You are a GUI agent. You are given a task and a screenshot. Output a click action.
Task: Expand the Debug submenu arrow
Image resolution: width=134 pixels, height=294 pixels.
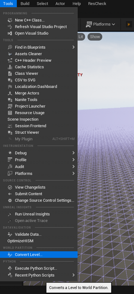click(x=74, y=153)
